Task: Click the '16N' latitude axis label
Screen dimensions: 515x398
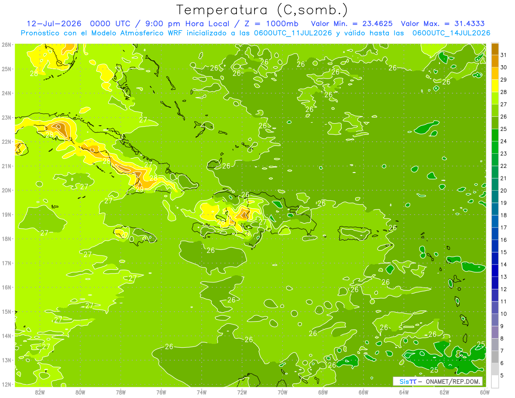Action: click(x=6, y=287)
